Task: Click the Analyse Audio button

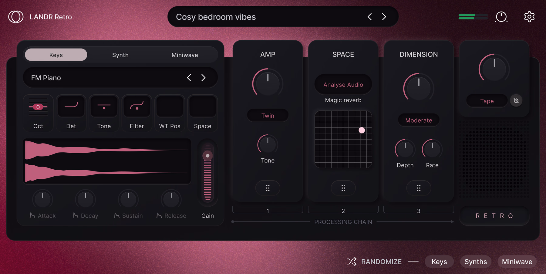Action: point(343,85)
